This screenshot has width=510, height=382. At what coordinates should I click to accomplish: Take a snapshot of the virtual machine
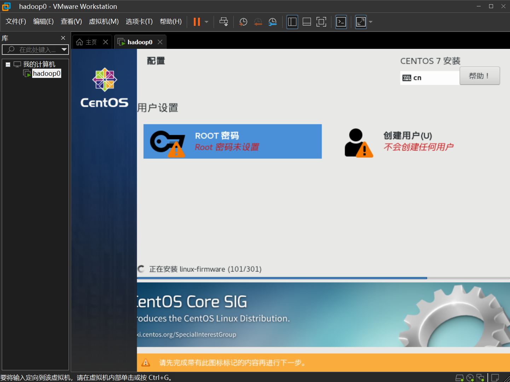(243, 22)
